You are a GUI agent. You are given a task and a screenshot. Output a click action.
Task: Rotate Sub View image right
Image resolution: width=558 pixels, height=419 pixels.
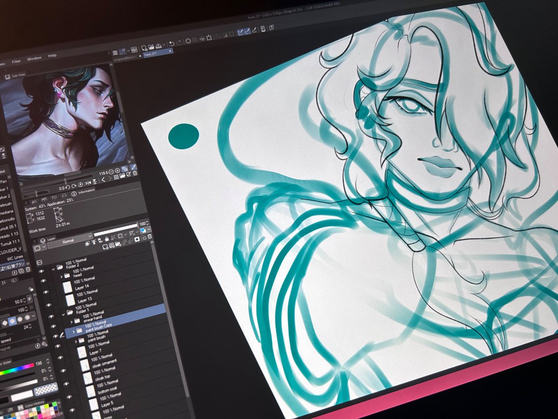pyautogui.click(x=74, y=186)
